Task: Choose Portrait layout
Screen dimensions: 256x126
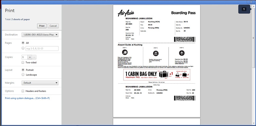Action: (23, 70)
